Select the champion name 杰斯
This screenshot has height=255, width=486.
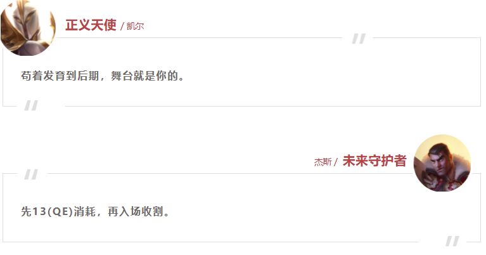pyautogui.click(x=323, y=162)
